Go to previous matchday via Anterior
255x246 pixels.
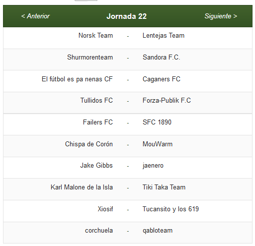[35, 16]
